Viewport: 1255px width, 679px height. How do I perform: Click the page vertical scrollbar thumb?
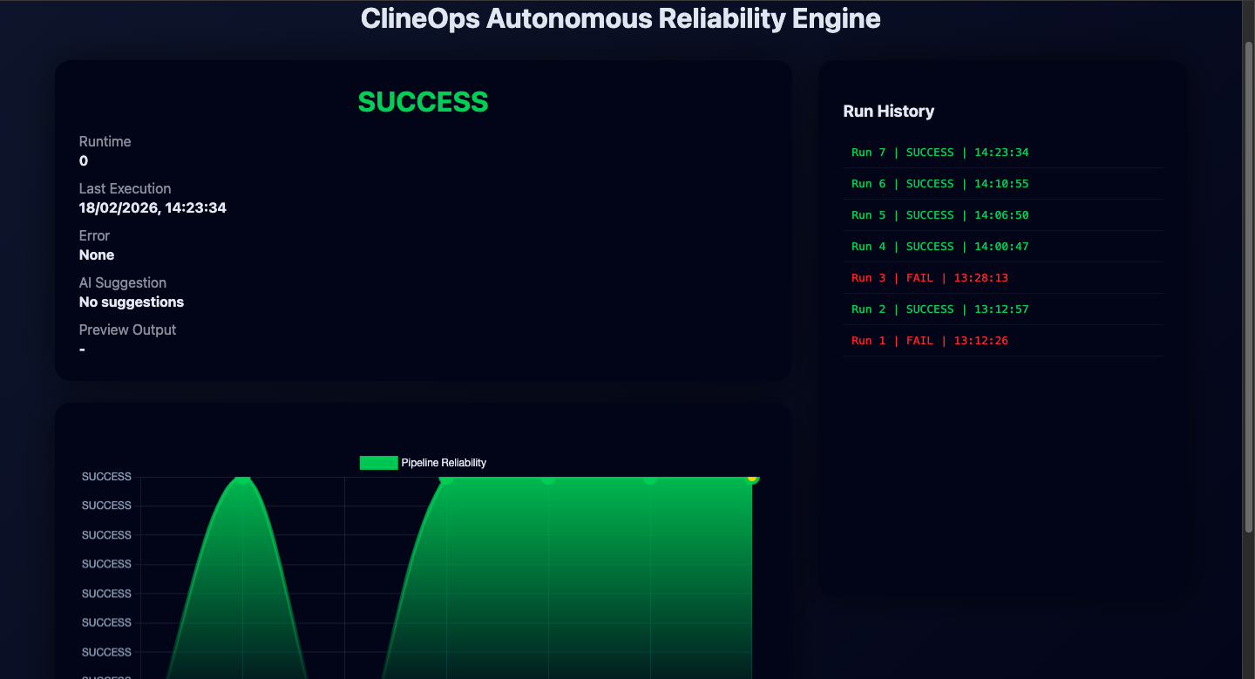[1248, 287]
